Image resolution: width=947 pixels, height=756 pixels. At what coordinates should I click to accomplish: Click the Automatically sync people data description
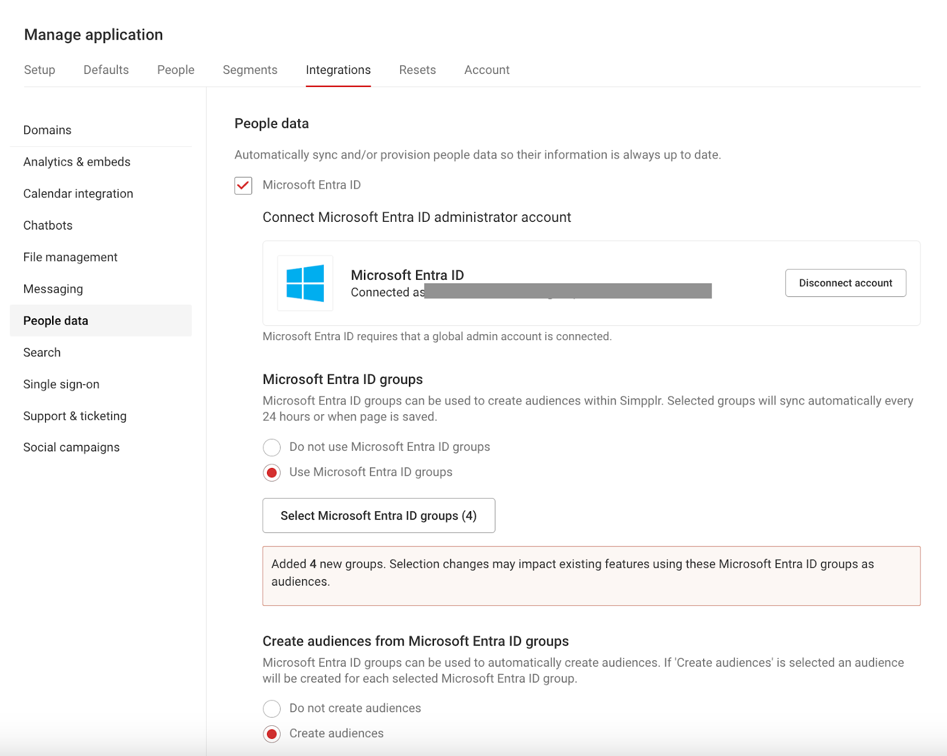(x=478, y=155)
